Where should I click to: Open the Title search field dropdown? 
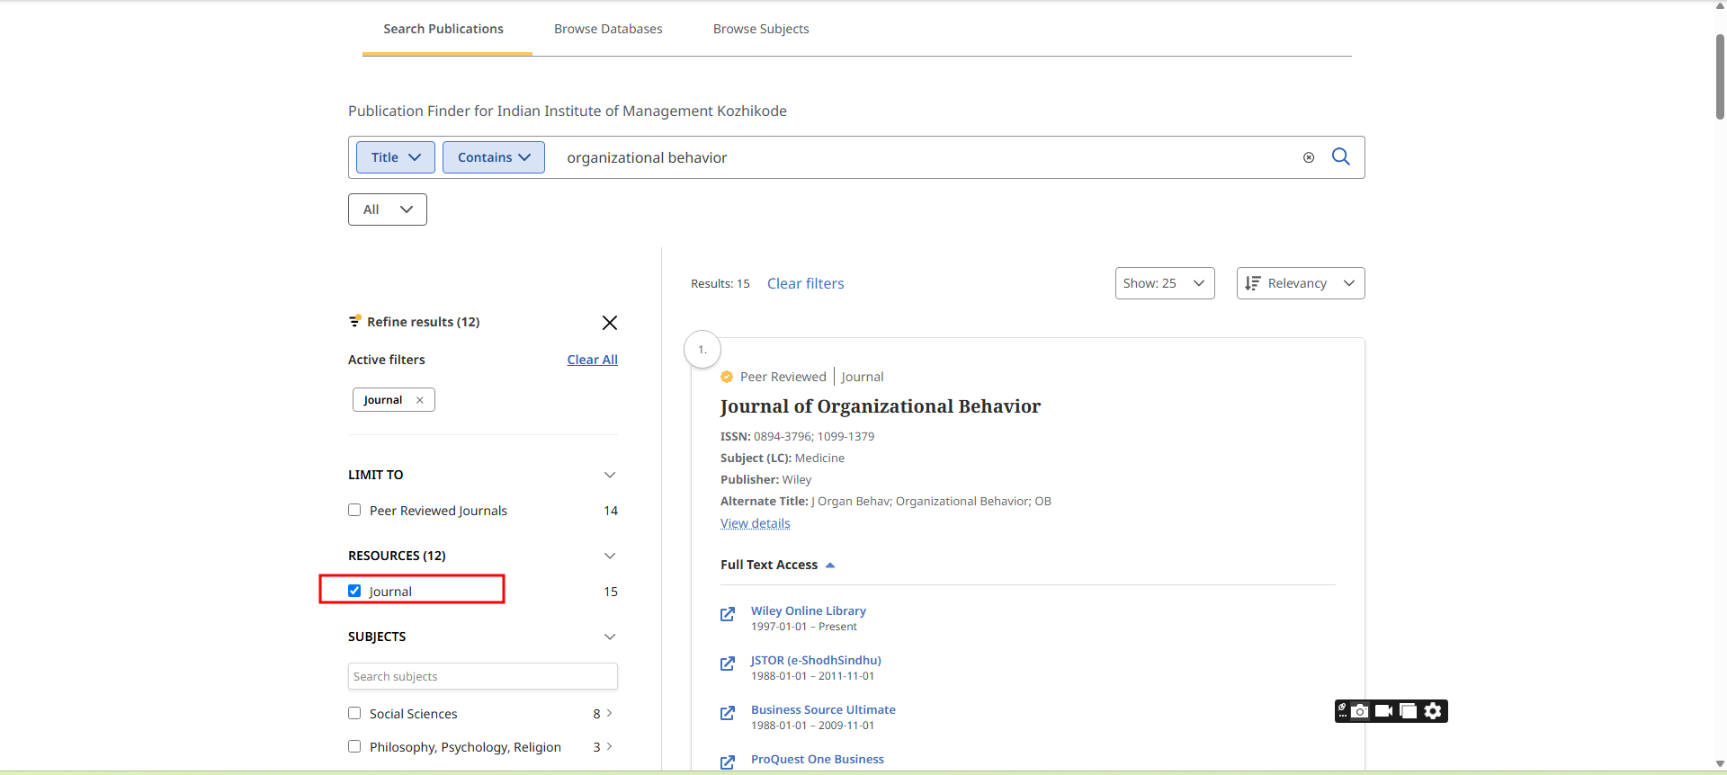396,157
